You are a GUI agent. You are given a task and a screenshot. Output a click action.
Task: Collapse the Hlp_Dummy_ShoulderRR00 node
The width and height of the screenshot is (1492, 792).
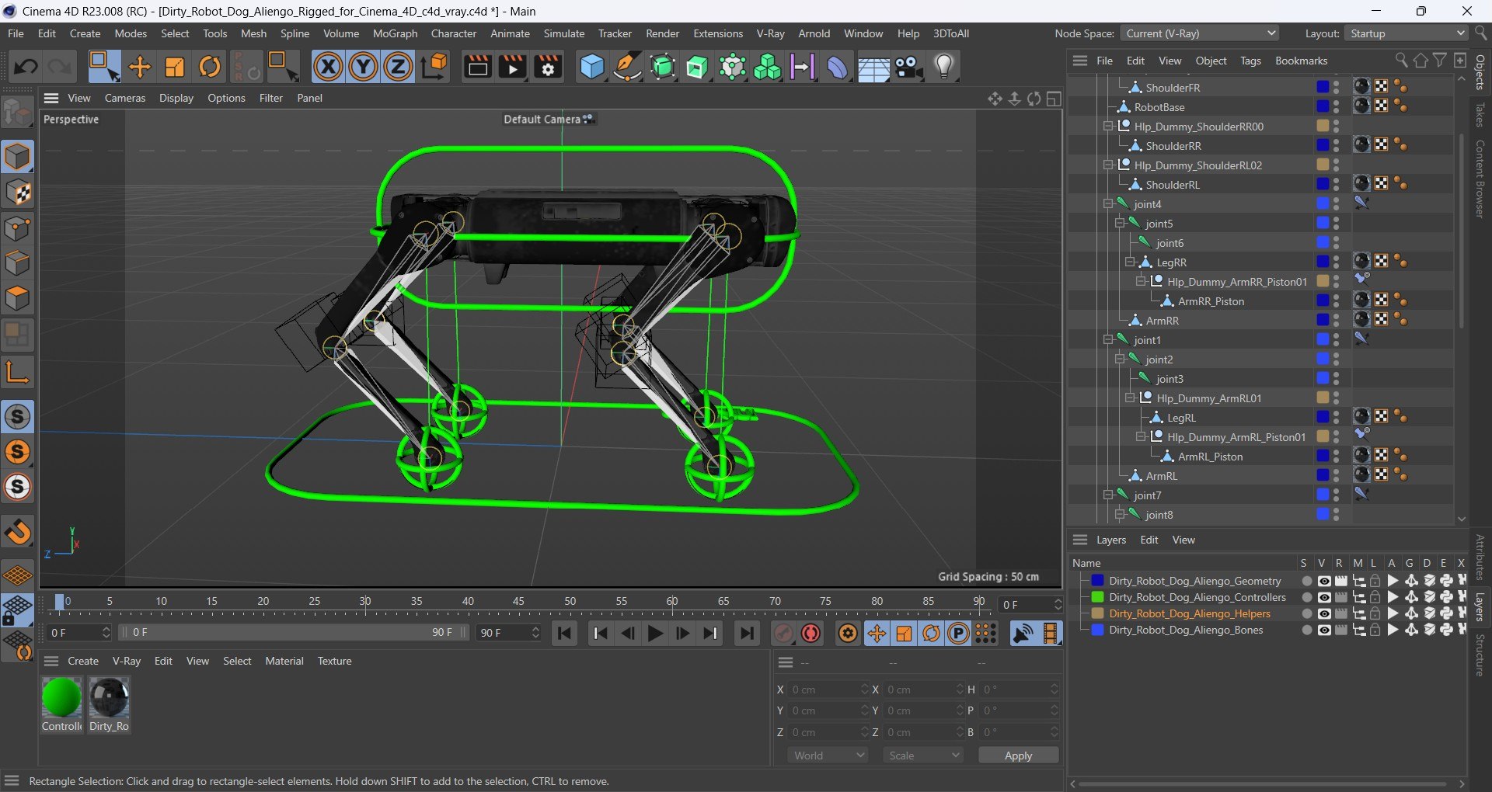pyautogui.click(x=1108, y=127)
